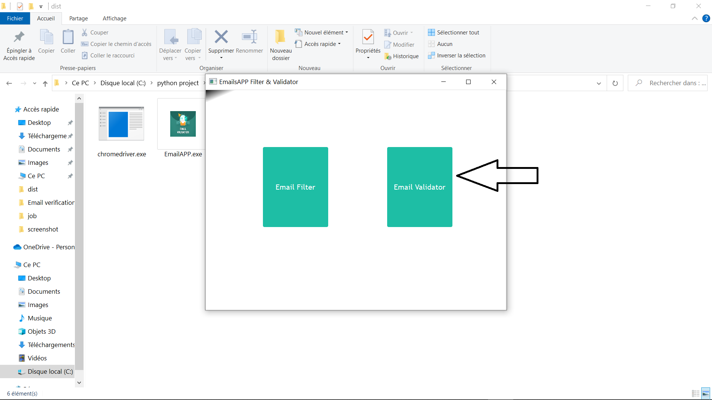This screenshot has width=712, height=400.
Task: Expand the address bar history dropdown
Action: pyautogui.click(x=599, y=83)
